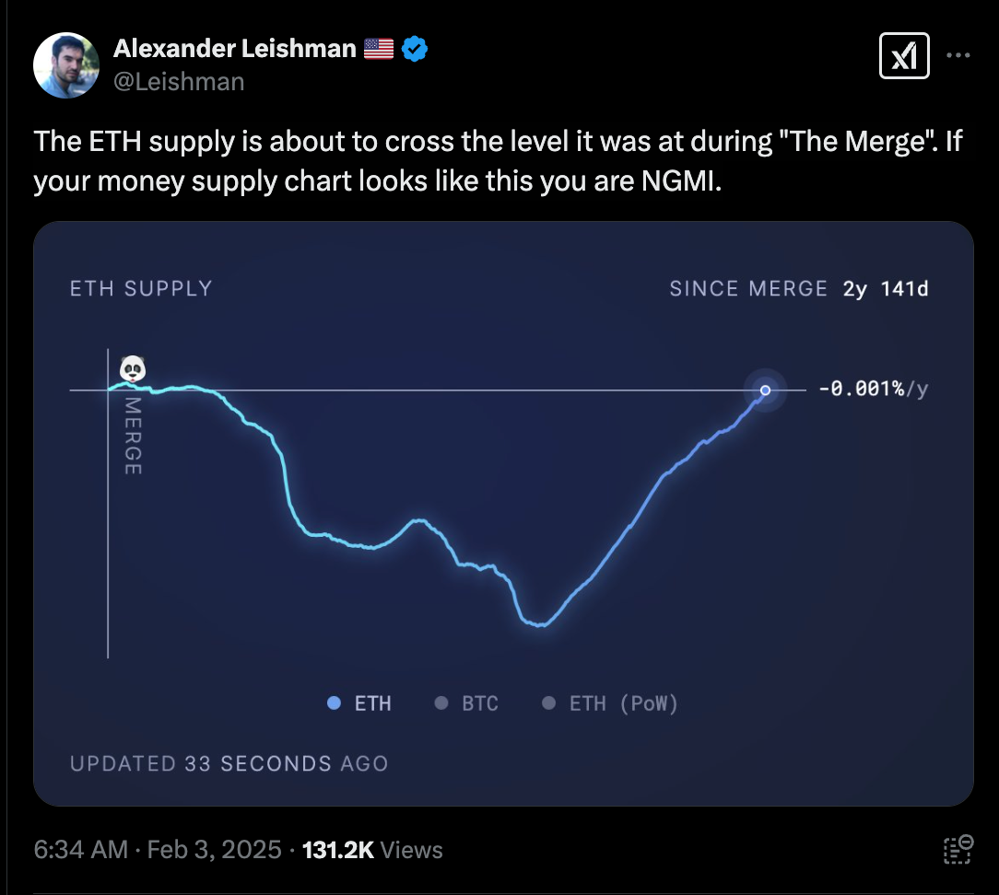Image resolution: width=999 pixels, height=895 pixels.
Task: Click the ETH SUPPLY chart title
Action: pos(141,289)
